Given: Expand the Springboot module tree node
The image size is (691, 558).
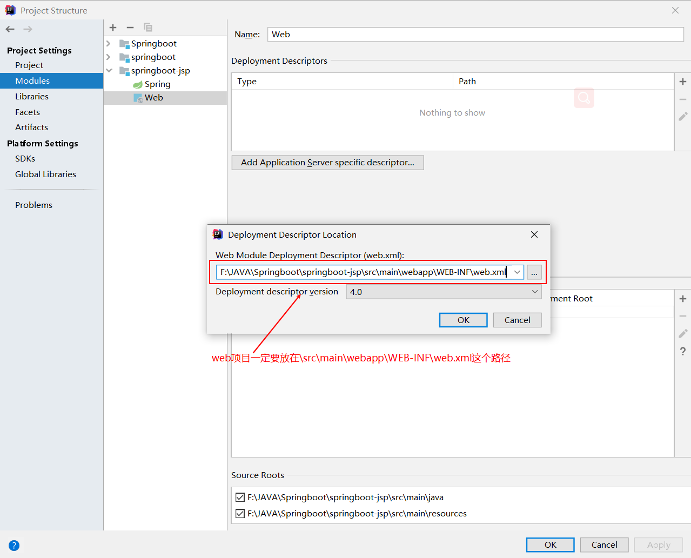Looking at the screenshot, I should click(109, 43).
